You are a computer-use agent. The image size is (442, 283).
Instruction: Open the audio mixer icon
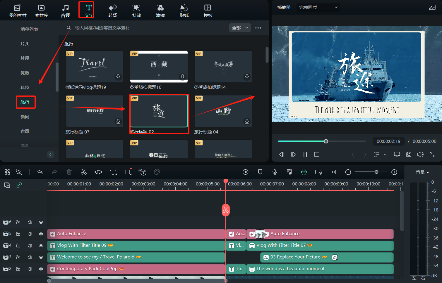click(x=289, y=172)
